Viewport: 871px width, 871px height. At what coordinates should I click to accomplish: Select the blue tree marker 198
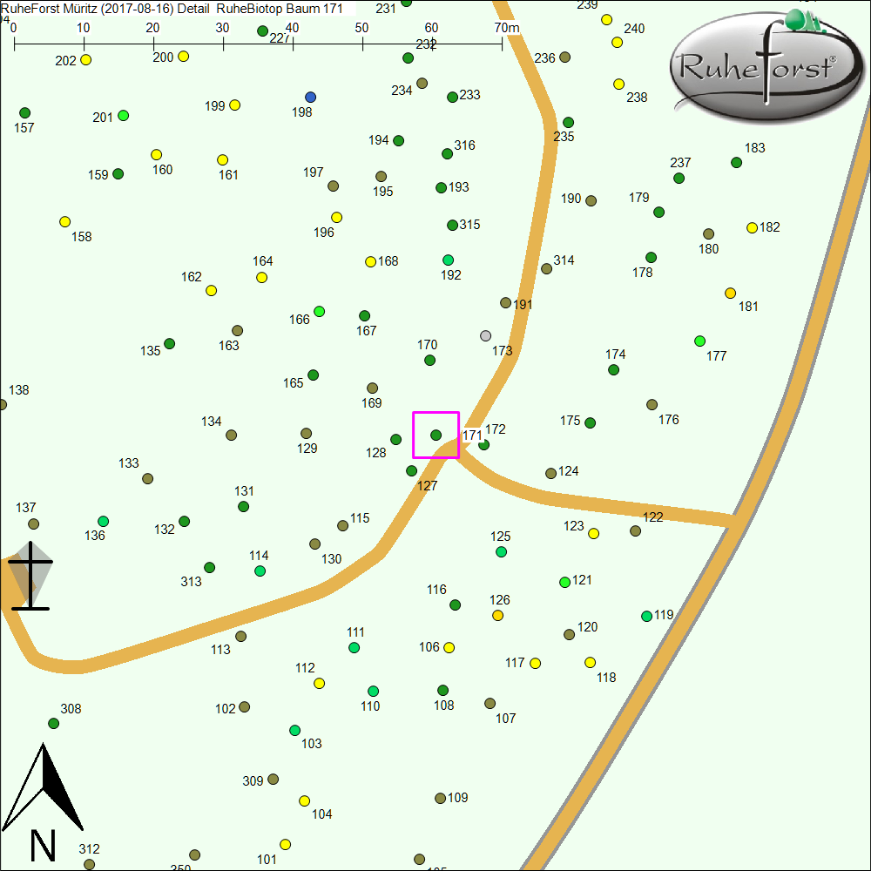point(311,97)
